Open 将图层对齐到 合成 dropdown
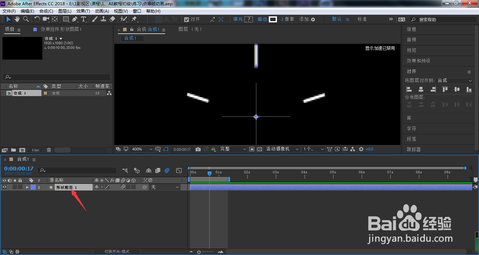479x255 pixels. click(x=454, y=80)
